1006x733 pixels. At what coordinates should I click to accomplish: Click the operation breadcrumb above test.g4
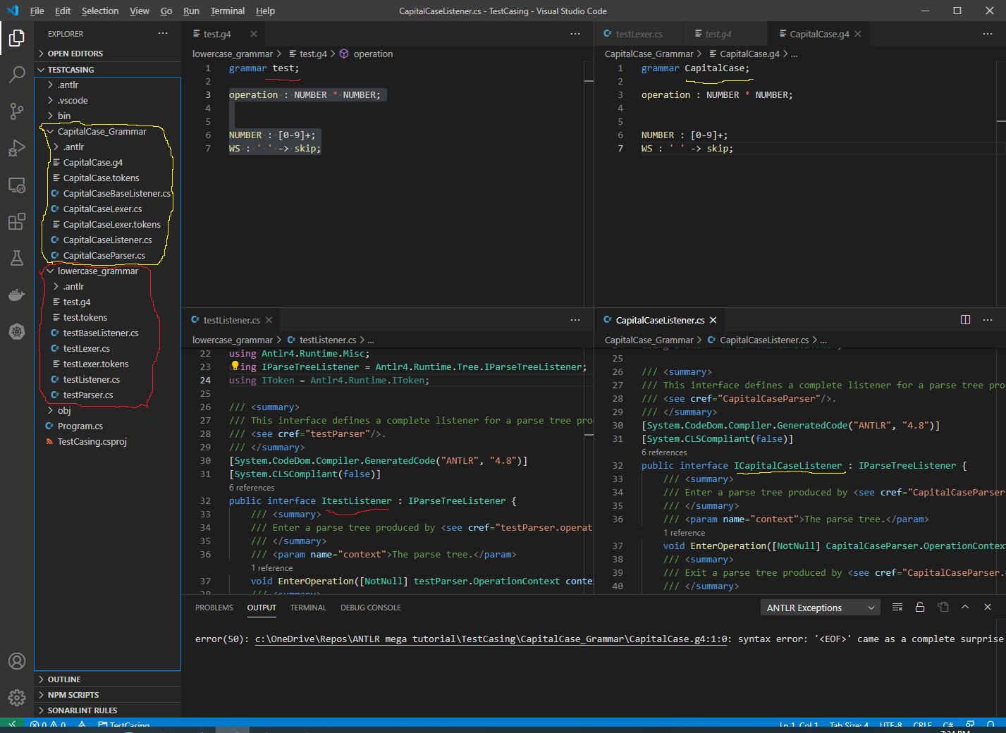pos(374,54)
